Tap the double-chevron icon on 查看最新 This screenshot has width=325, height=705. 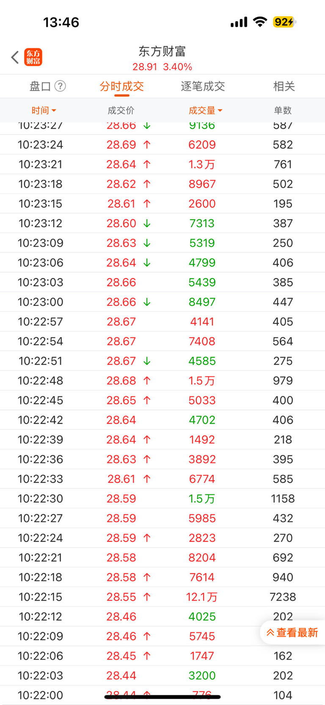(270, 633)
